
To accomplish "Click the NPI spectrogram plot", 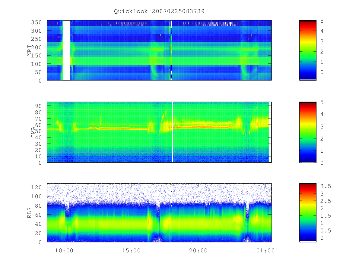I will (159, 50).
